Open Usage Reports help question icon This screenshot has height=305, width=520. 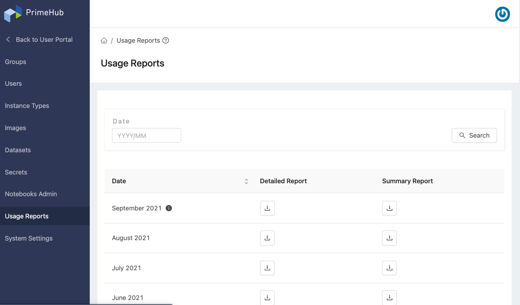tap(166, 41)
